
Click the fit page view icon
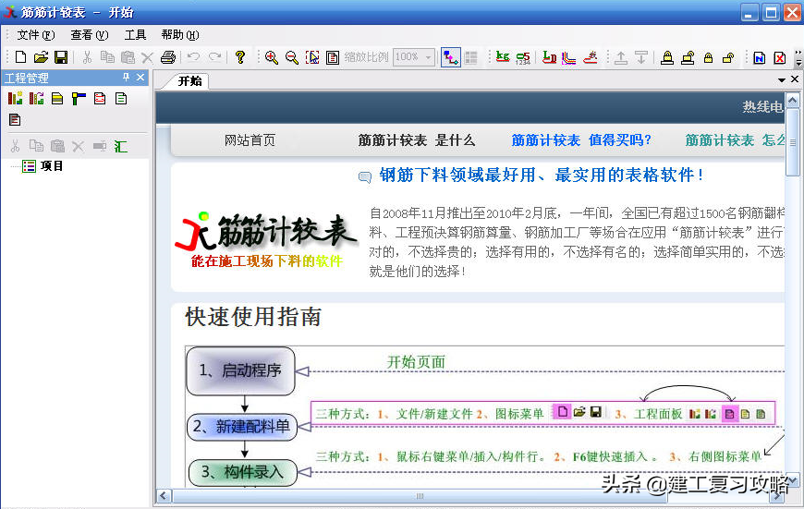click(x=333, y=57)
